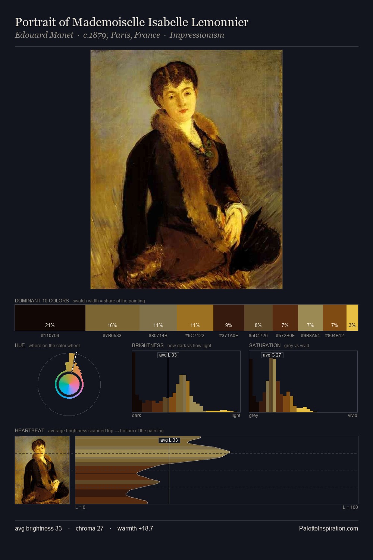Click the hex code '#7B6533'
Image resolution: width=373 pixels, height=560 pixels.
[x=112, y=336]
